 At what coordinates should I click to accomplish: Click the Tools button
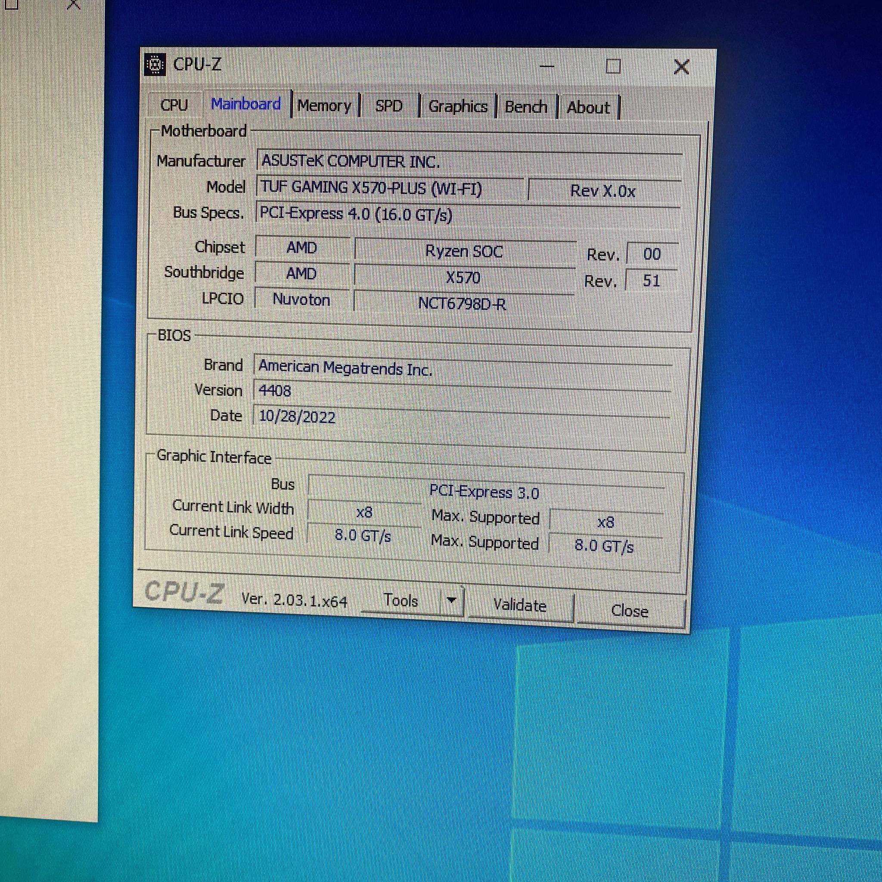(x=401, y=601)
